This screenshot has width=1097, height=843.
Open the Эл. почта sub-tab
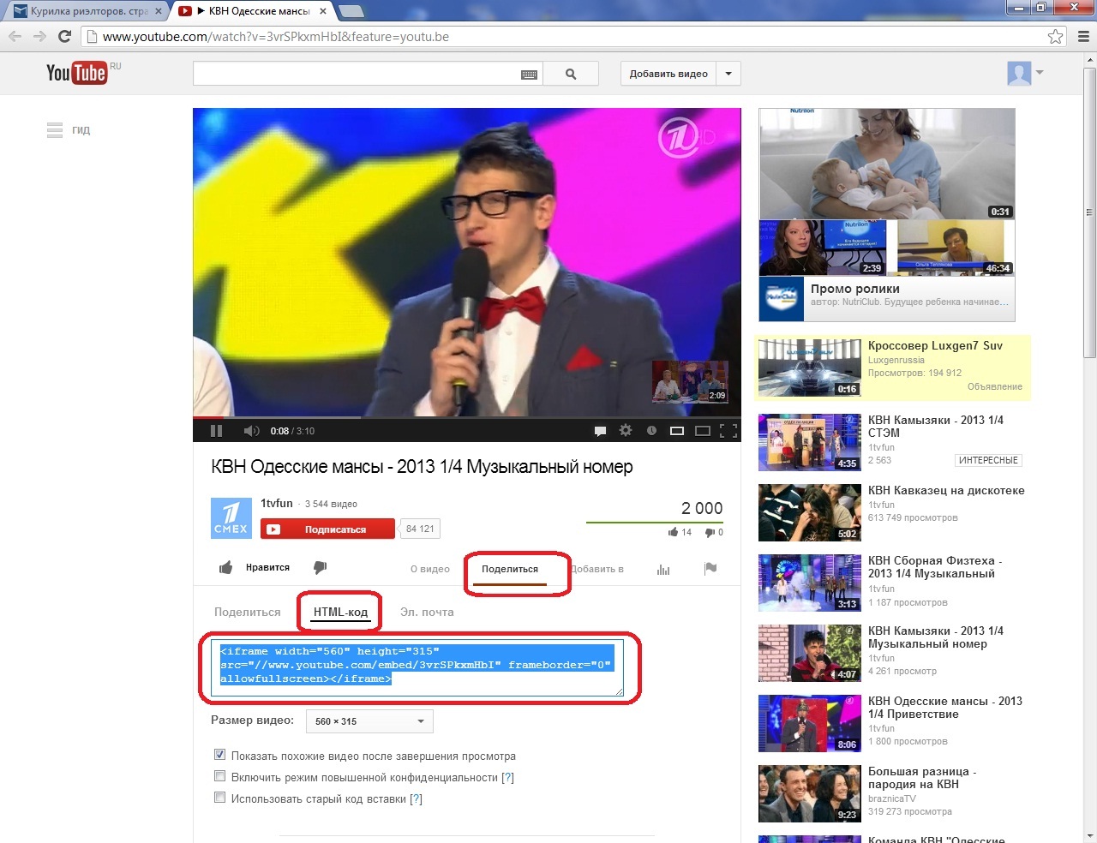pyautogui.click(x=427, y=612)
